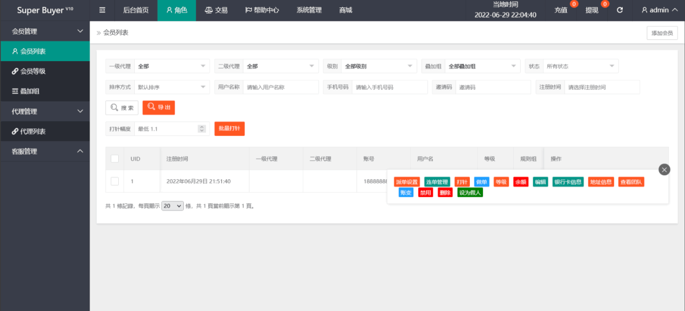685x311 pixels.
Task: Click the red 删除 action button
Action: pyautogui.click(x=445, y=192)
